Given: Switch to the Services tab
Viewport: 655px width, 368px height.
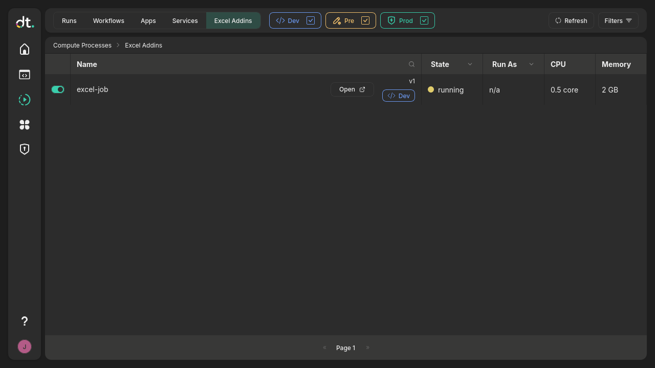Looking at the screenshot, I should coord(185,20).
